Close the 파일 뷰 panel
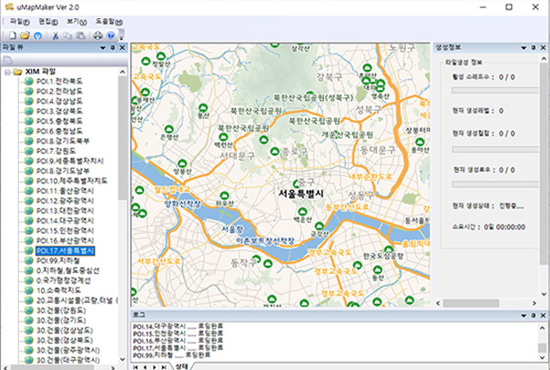Image resolution: width=550 pixels, height=370 pixels. (122, 47)
